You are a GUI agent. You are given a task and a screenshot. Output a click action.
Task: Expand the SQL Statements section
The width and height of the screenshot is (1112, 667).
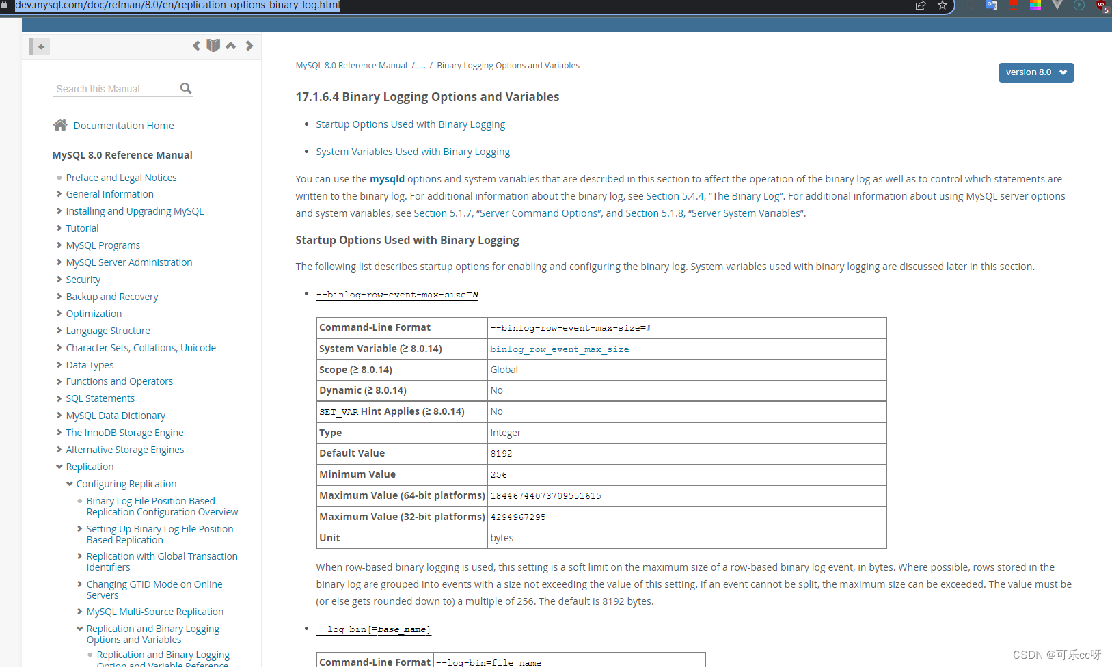tap(59, 398)
